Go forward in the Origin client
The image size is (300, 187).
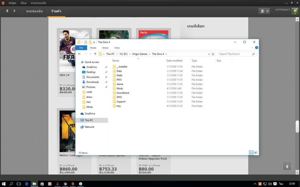[x=14, y=11]
